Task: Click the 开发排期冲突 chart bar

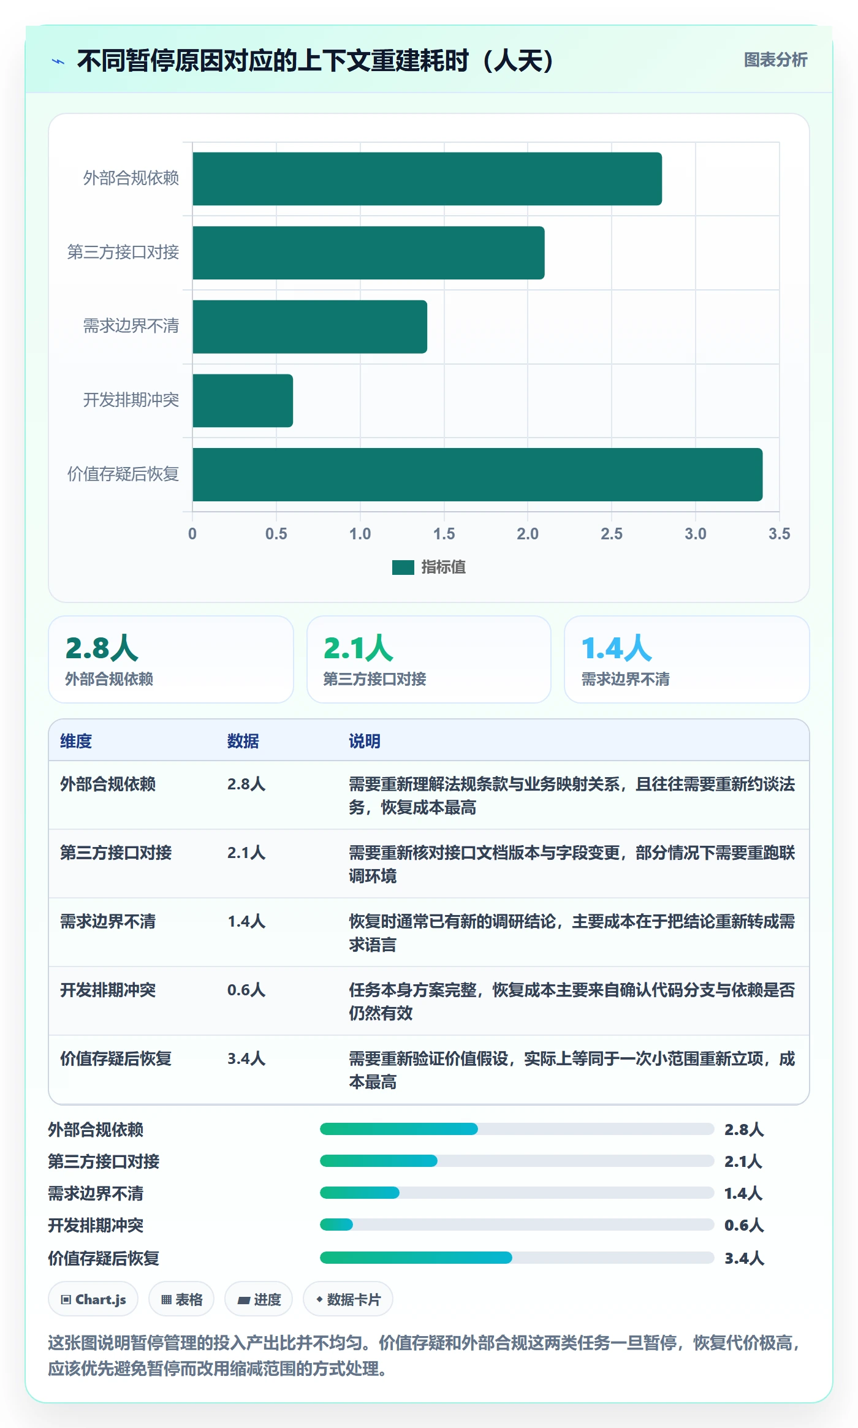Action: 243,401
